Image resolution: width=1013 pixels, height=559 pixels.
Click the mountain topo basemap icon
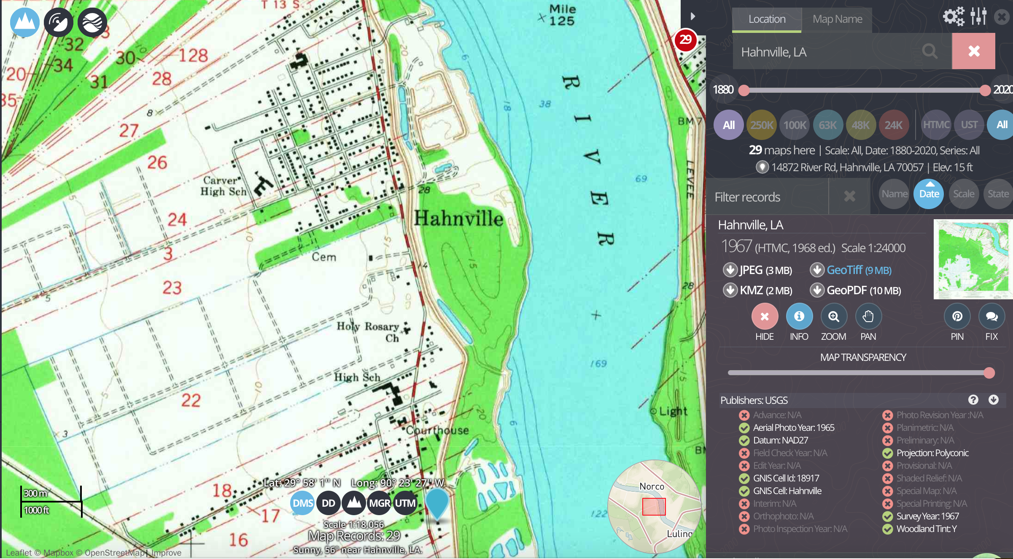click(25, 22)
